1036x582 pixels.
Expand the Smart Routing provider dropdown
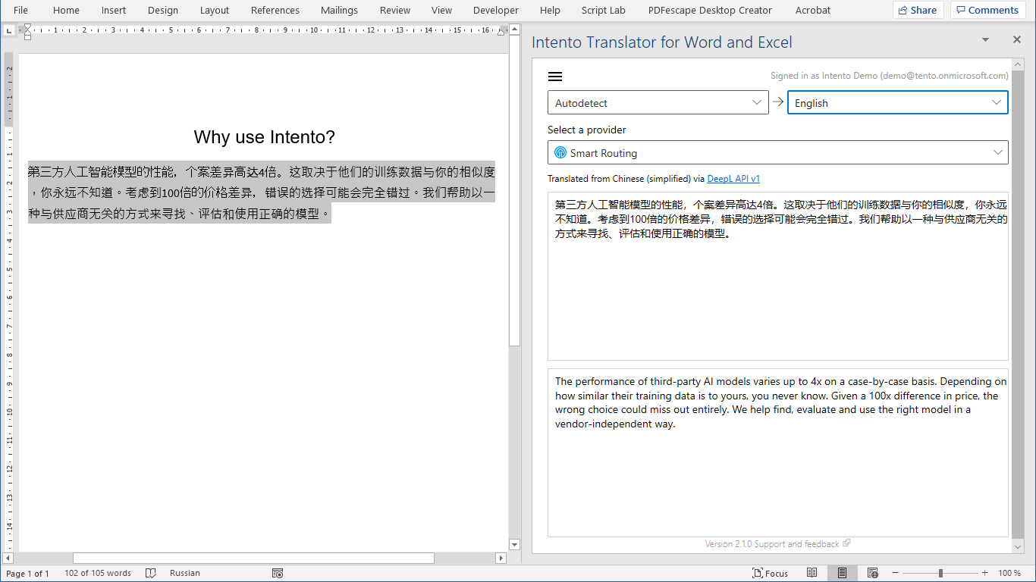click(x=778, y=152)
